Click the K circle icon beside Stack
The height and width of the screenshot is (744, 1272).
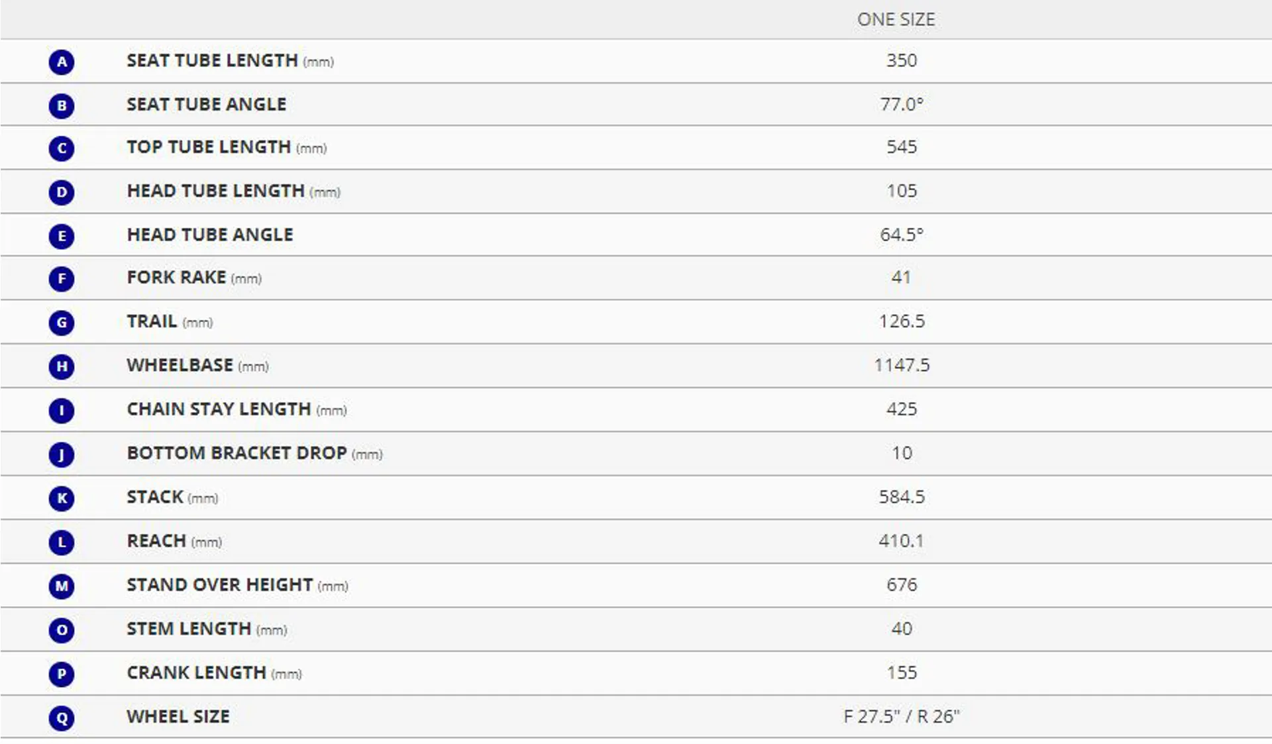[x=62, y=498]
